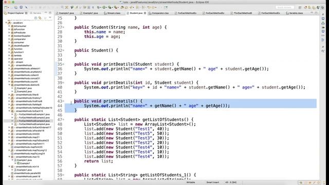The image size is (329, 185).
Task: Click 'Smart Insert' in the status bar
Action: point(212,182)
